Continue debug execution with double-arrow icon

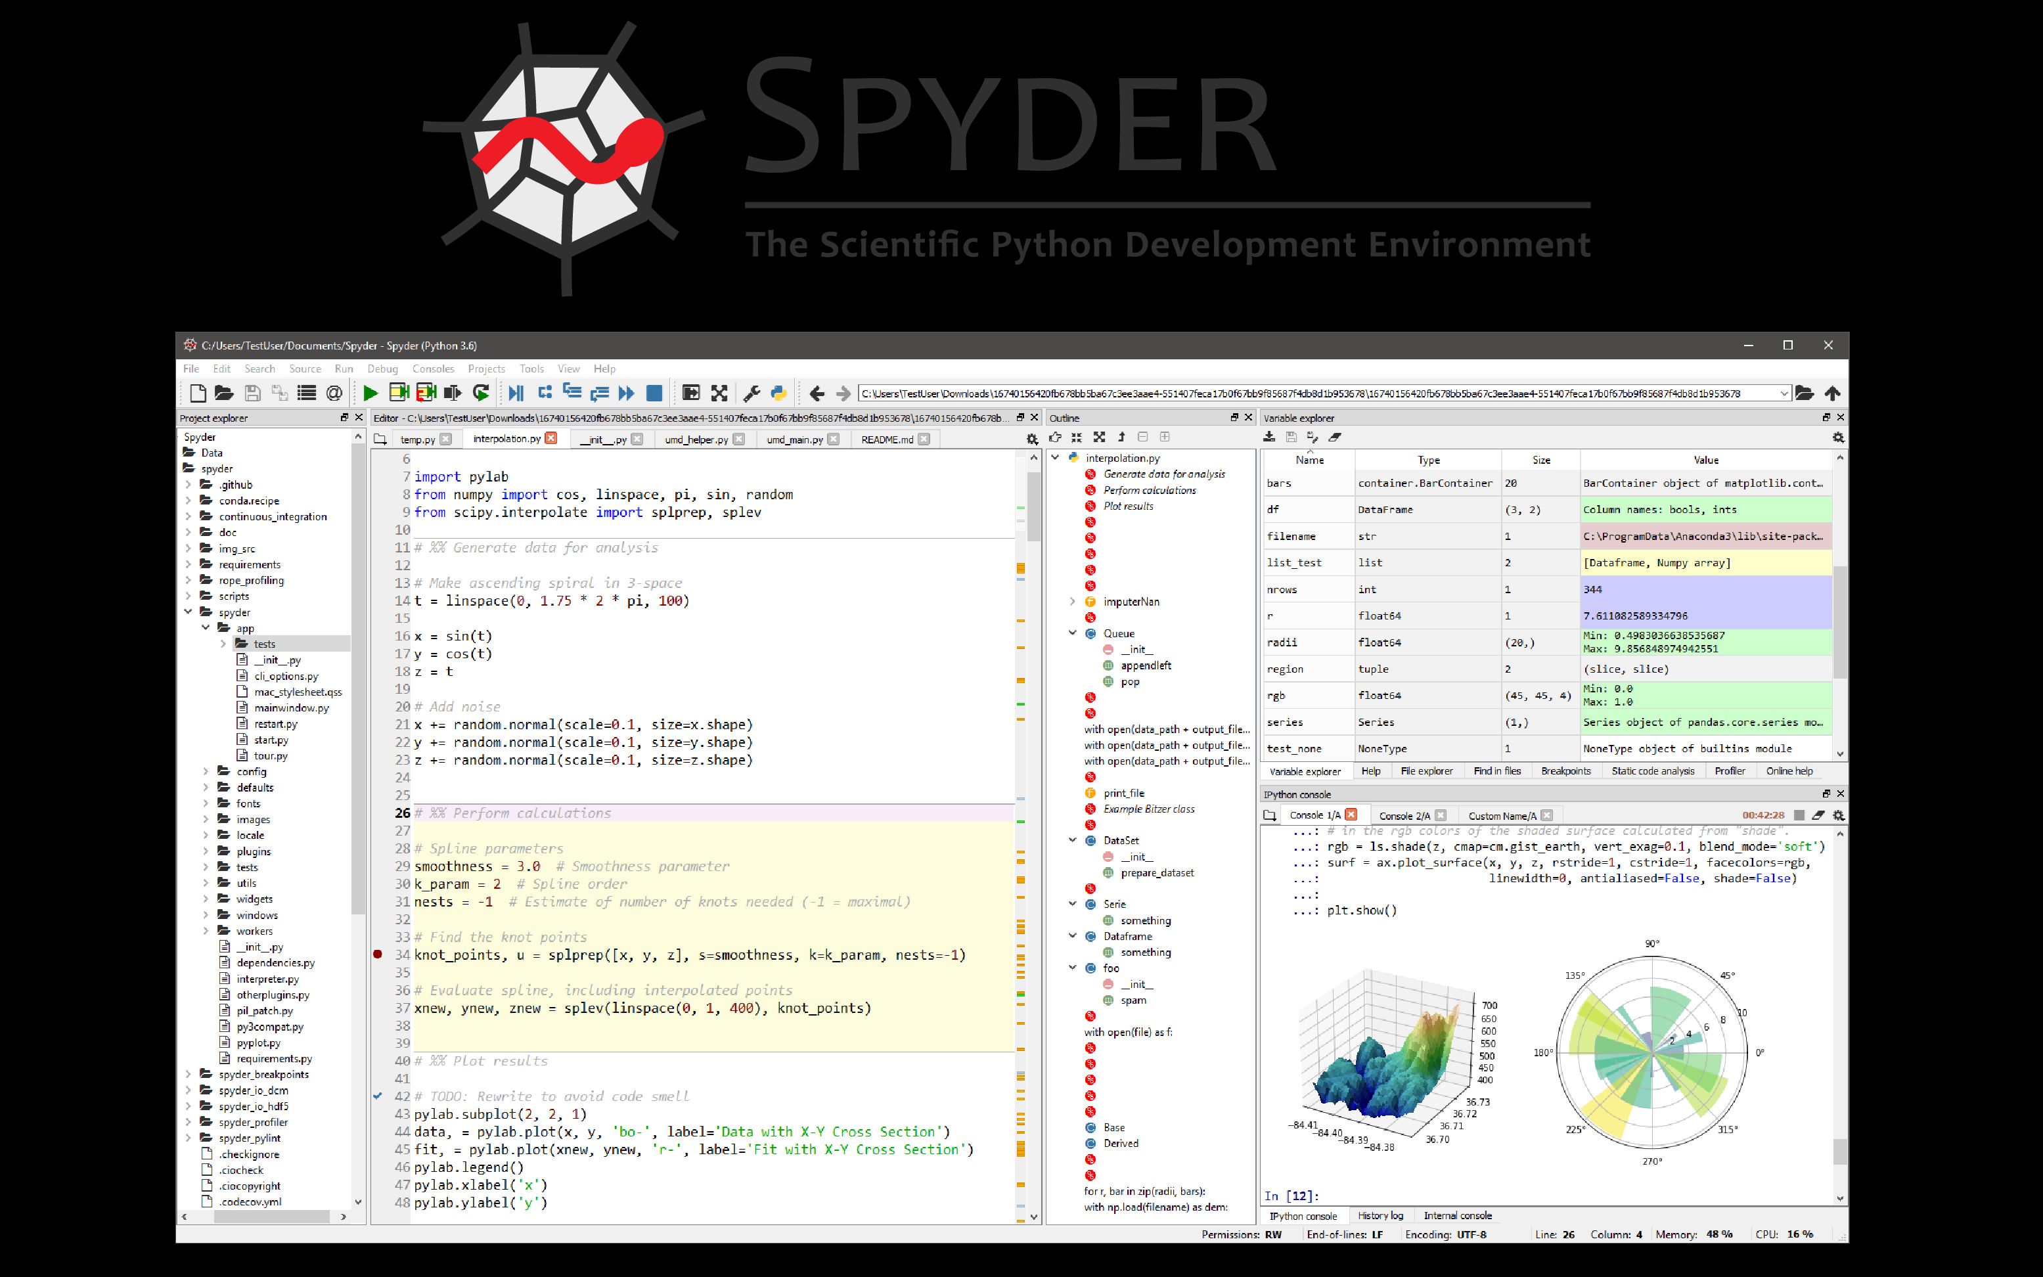[x=626, y=393]
